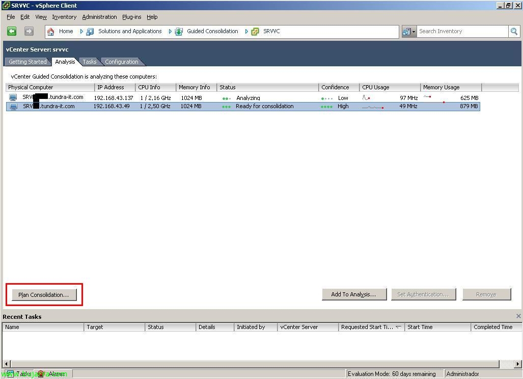Click the Name column header in Recent Tasks

pos(43,327)
